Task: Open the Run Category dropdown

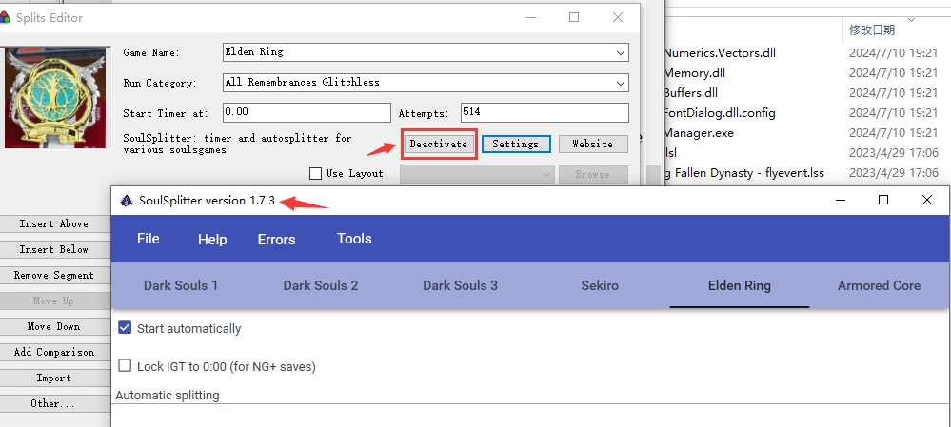Action: tap(621, 83)
